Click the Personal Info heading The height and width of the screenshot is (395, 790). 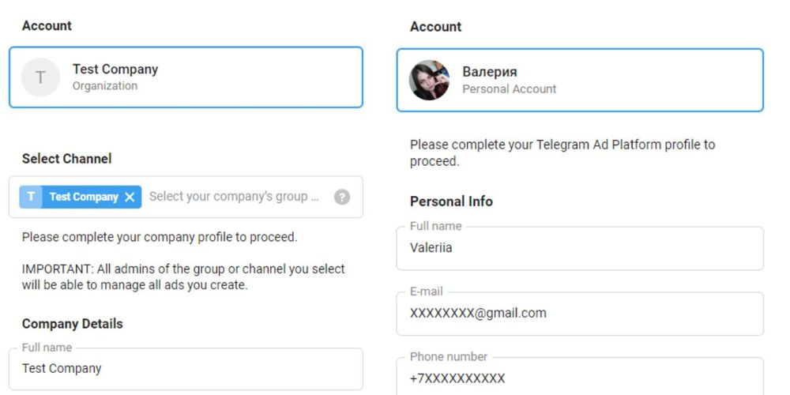pos(451,201)
